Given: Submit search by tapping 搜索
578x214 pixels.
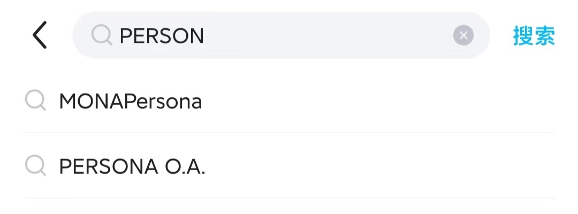Looking at the screenshot, I should [534, 36].
